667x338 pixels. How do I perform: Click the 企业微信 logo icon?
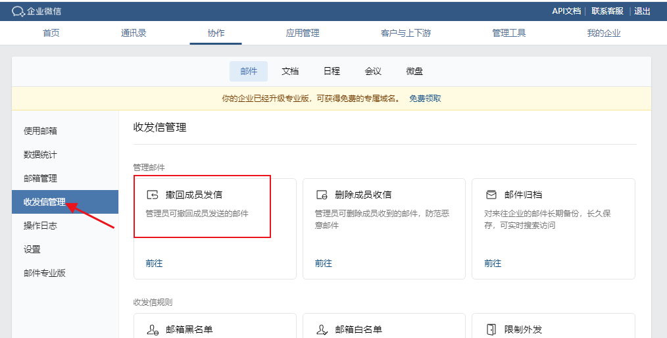[x=18, y=11]
